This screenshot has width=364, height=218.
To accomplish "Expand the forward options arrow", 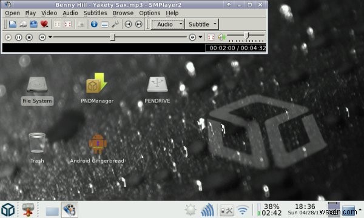I will (x=200, y=37).
